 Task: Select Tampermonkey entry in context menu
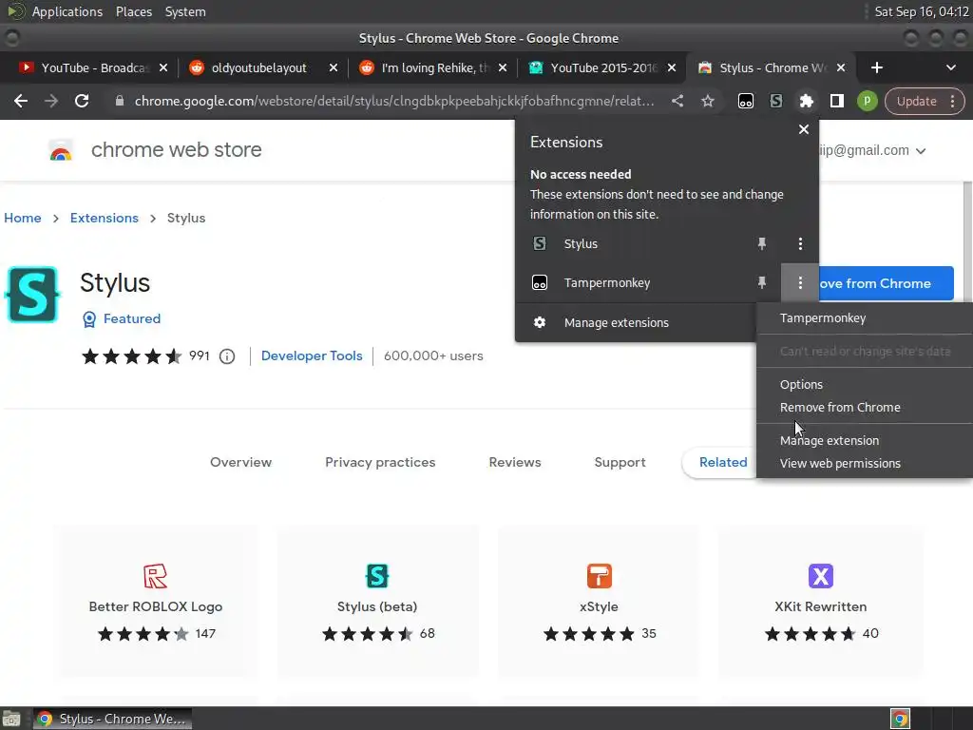(x=865, y=317)
